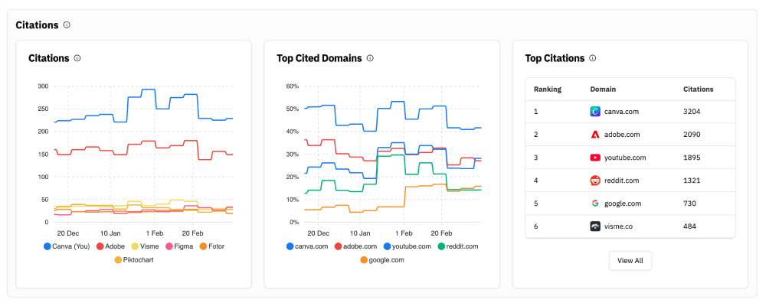766x306 pixels.
Task: Click the Canva logo icon in table
Action: point(595,112)
